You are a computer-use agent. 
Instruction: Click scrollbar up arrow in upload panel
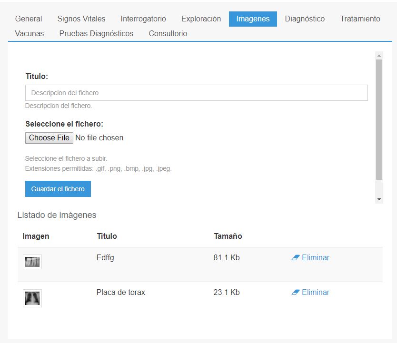click(x=379, y=55)
